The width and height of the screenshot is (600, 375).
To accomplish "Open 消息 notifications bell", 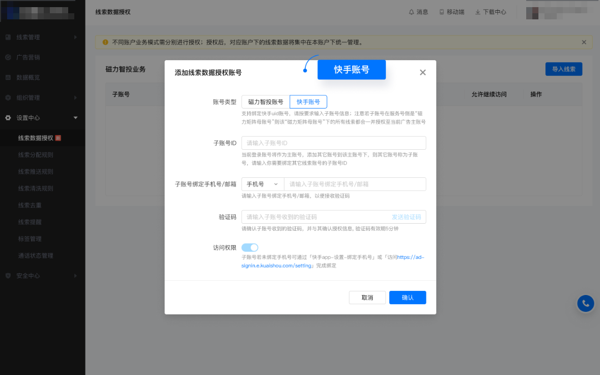I will [411, 12].
